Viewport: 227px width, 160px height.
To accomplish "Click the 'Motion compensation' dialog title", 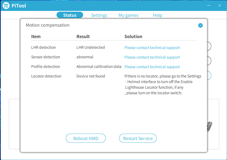I will tap(48, 25).
